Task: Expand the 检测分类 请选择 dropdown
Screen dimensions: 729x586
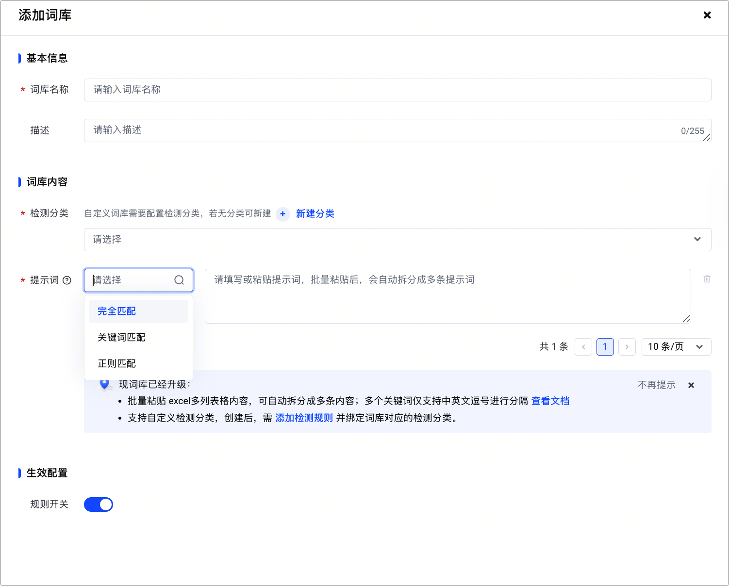Action: [x=398, y=240]
